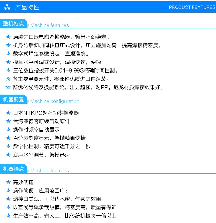216x223 pixels.
Task: Click the 台湾亚德客原装气动原件 text line
Action: (41, 121)
